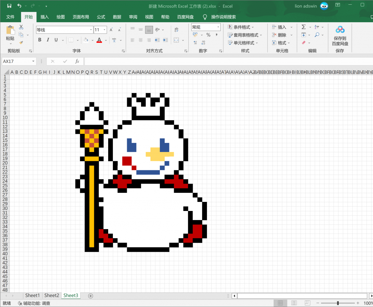This screenshot has height=307, width=373.
Task: Click the merge and center icon
Action: point(176,40)
